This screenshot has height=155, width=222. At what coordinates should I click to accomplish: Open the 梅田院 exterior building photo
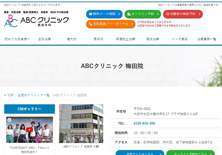click(x=81, y=123)
